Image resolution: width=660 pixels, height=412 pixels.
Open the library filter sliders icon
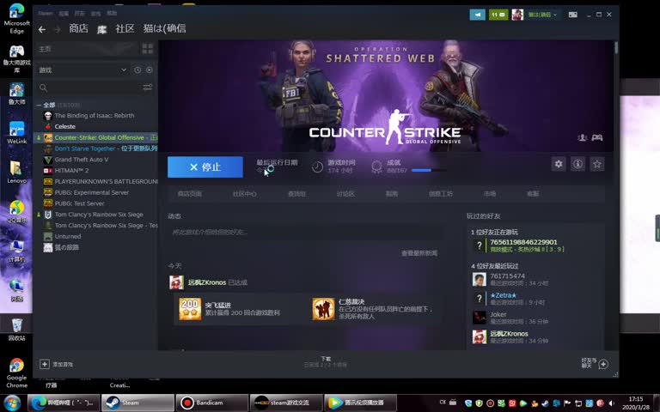coord(148,88)
